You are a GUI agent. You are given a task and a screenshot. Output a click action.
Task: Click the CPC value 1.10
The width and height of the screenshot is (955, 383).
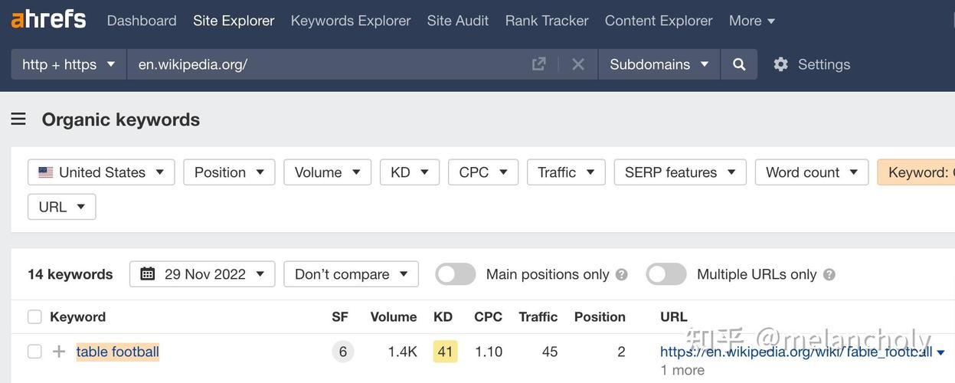click(x=489, y=352)
